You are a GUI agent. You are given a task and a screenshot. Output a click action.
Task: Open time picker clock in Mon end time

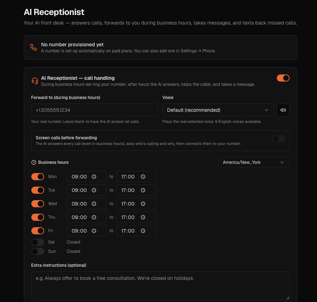click(143, 177)
